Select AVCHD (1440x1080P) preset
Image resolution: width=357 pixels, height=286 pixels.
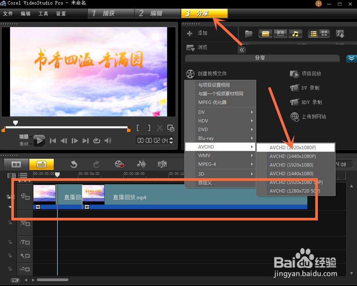click(x=296, y=156)
